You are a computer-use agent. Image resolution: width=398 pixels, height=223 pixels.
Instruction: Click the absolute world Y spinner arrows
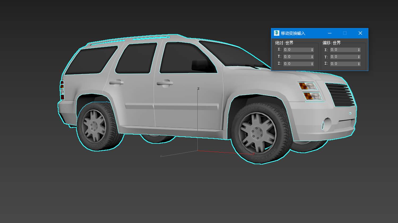(312, 57)
